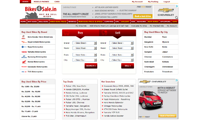Screen dimensions: 201x120
Task: Open the Buy Model dropdown
Action: pyautogui.click(x=85, y=48)
